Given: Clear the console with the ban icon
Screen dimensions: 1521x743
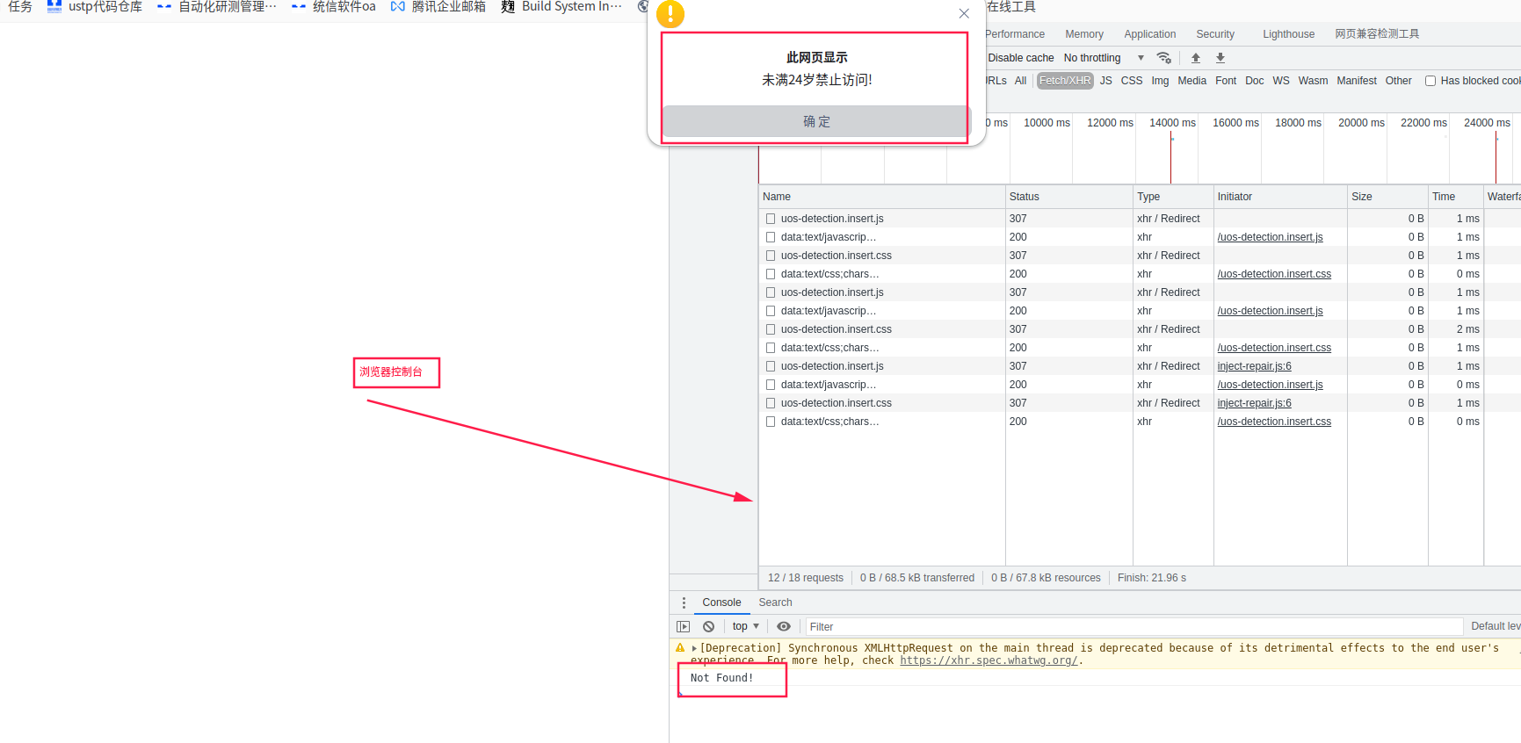Looking at the screenshot, I should coord(708,626).
